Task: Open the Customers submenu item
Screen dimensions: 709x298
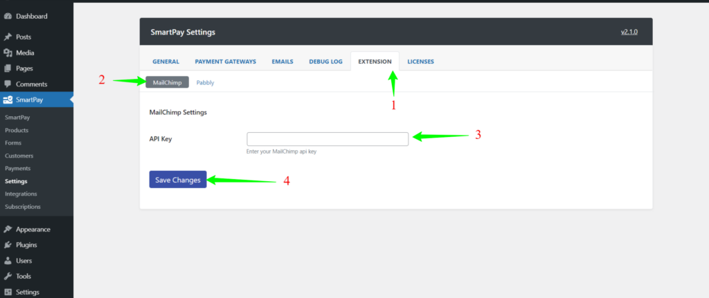Action: pos(19,156)
